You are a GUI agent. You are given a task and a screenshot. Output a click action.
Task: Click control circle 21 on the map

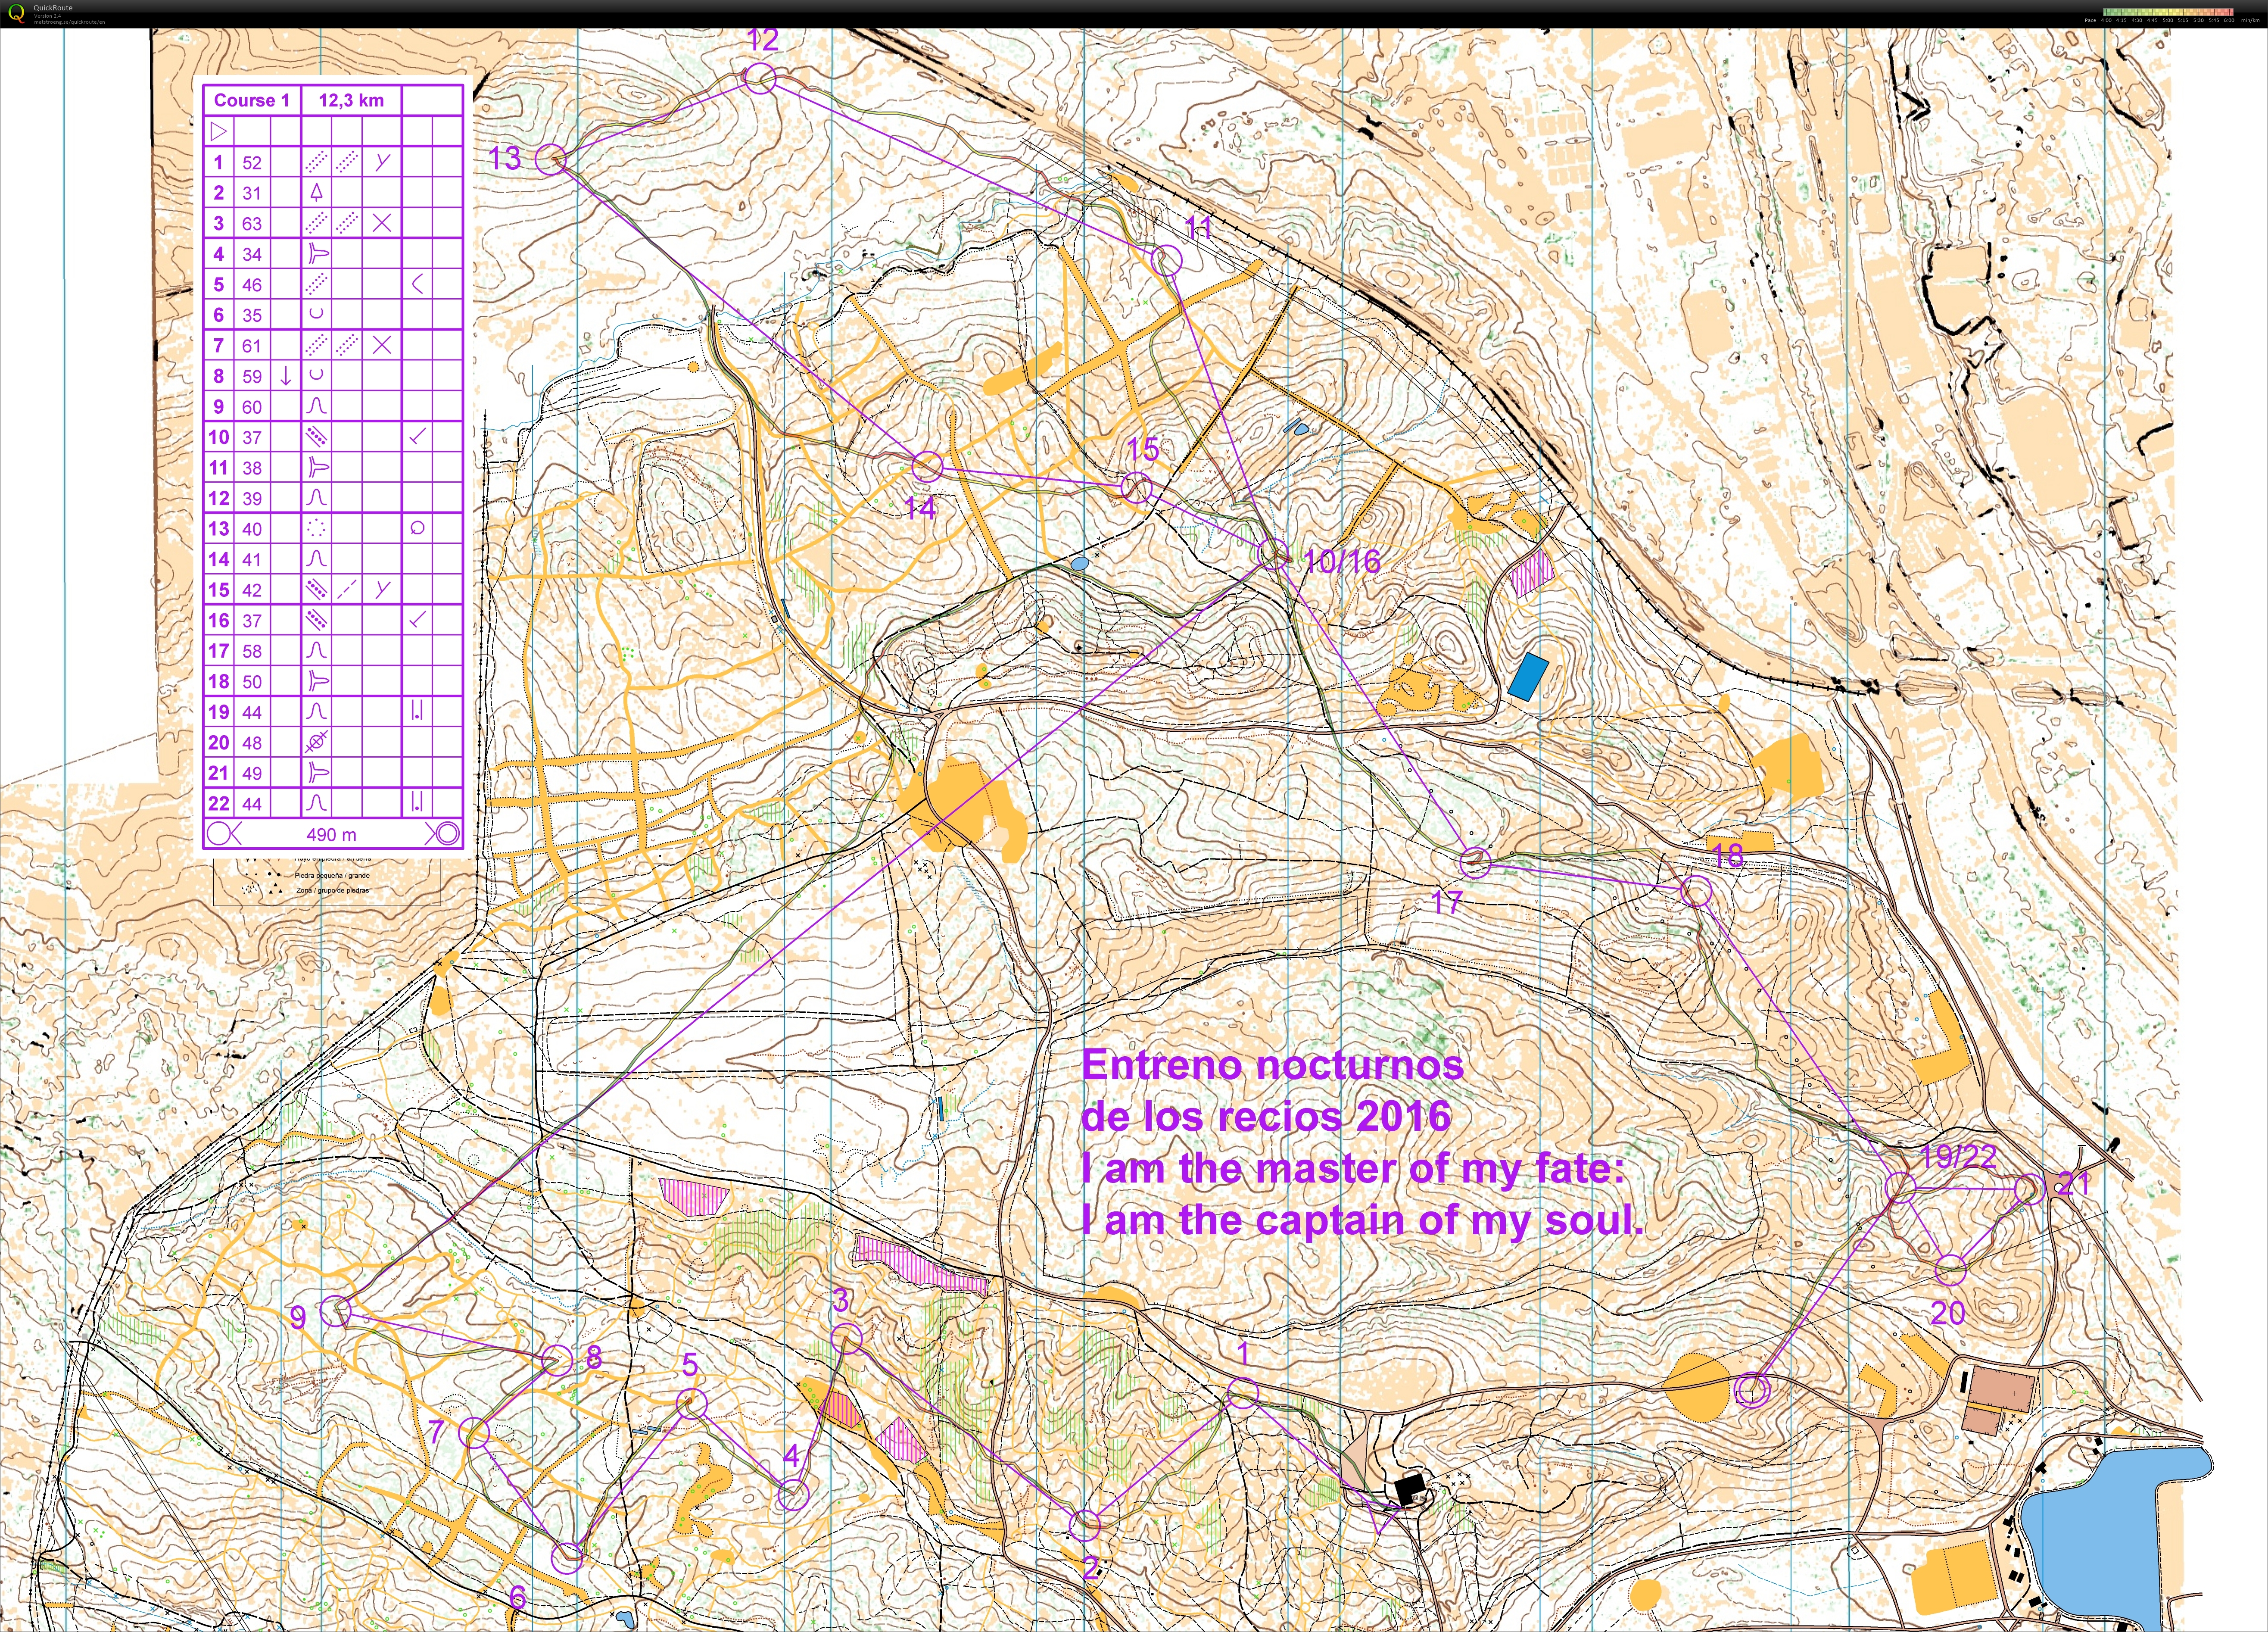(2029, 1188)
